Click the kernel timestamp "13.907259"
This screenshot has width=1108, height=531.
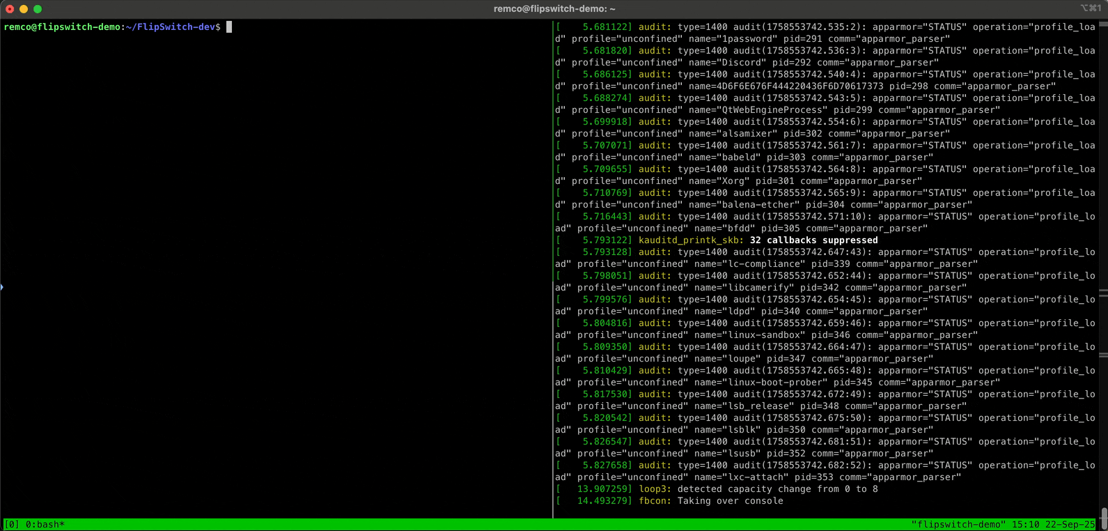coord(602,489)
